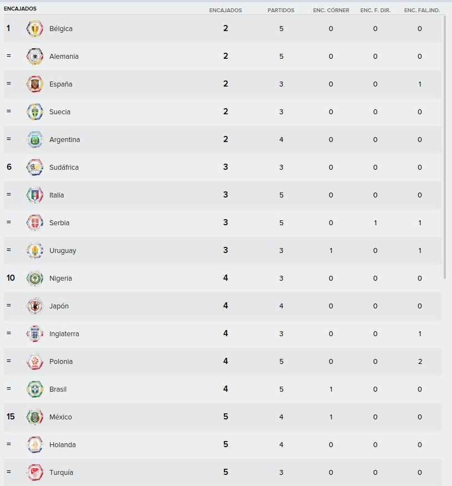This screenshot has width=452, height=486.
Task: Sort by ENC. CÓRNER column header
Action: 331,10
